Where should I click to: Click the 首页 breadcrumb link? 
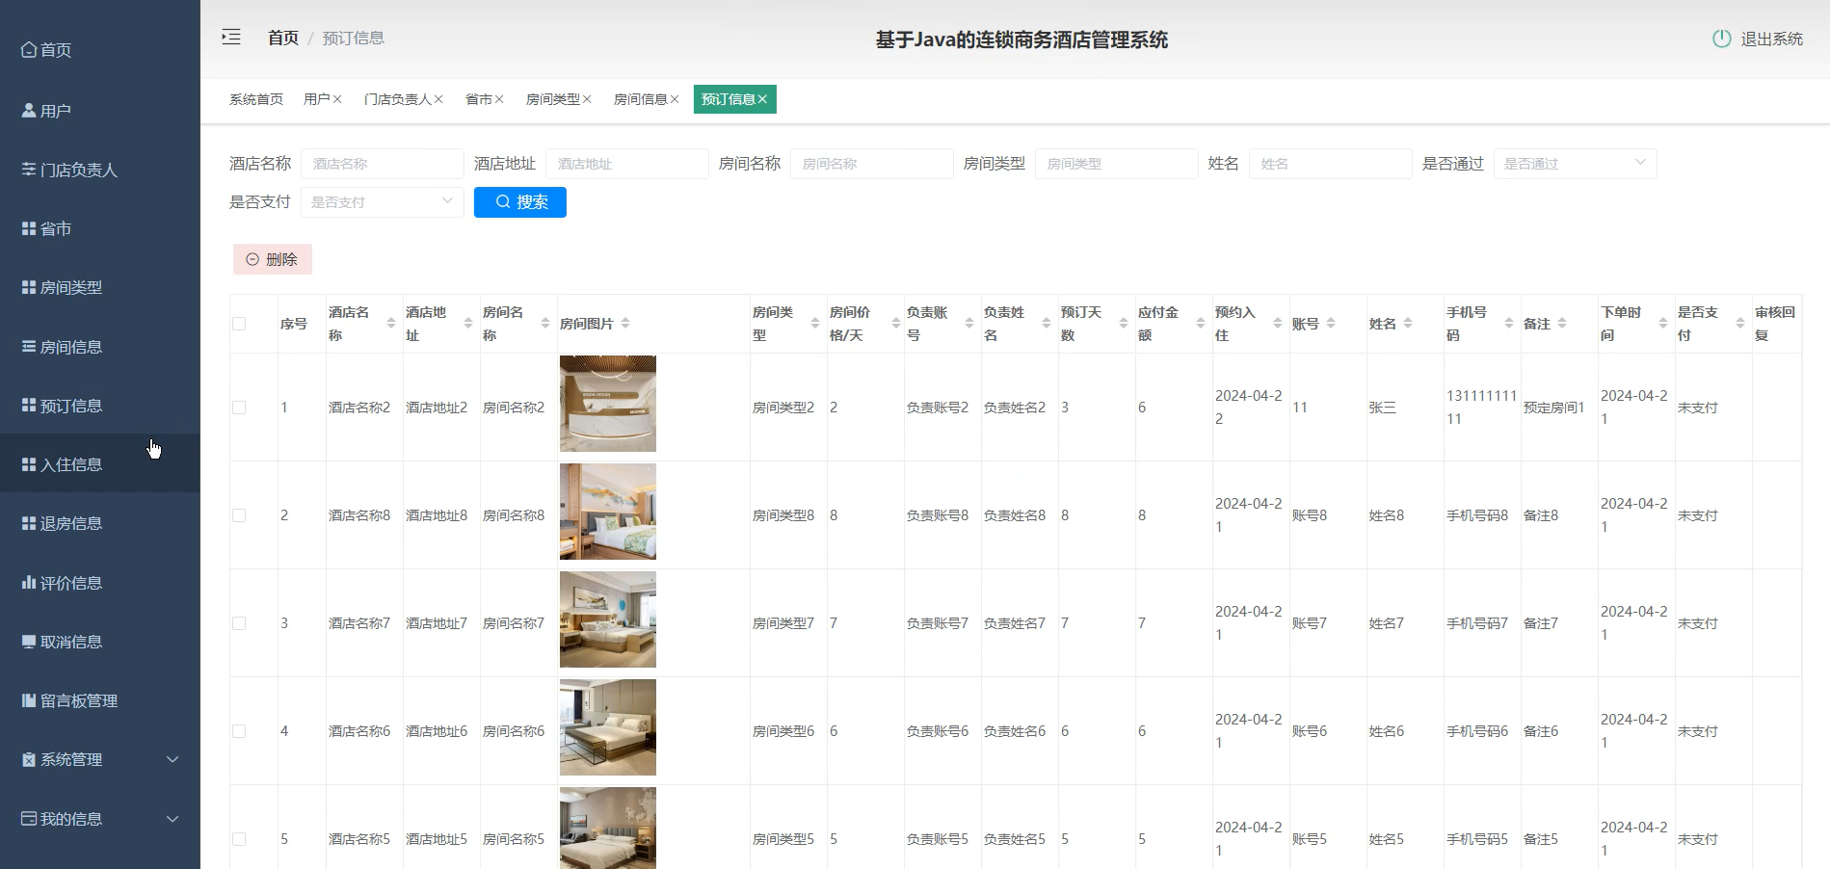283,38
